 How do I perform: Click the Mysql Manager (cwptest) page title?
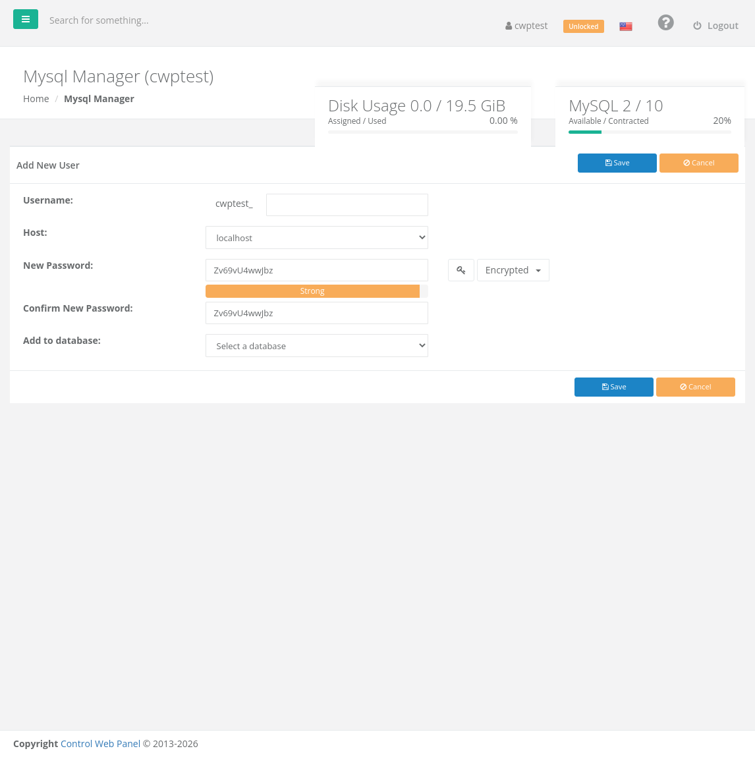coord(119,77)
